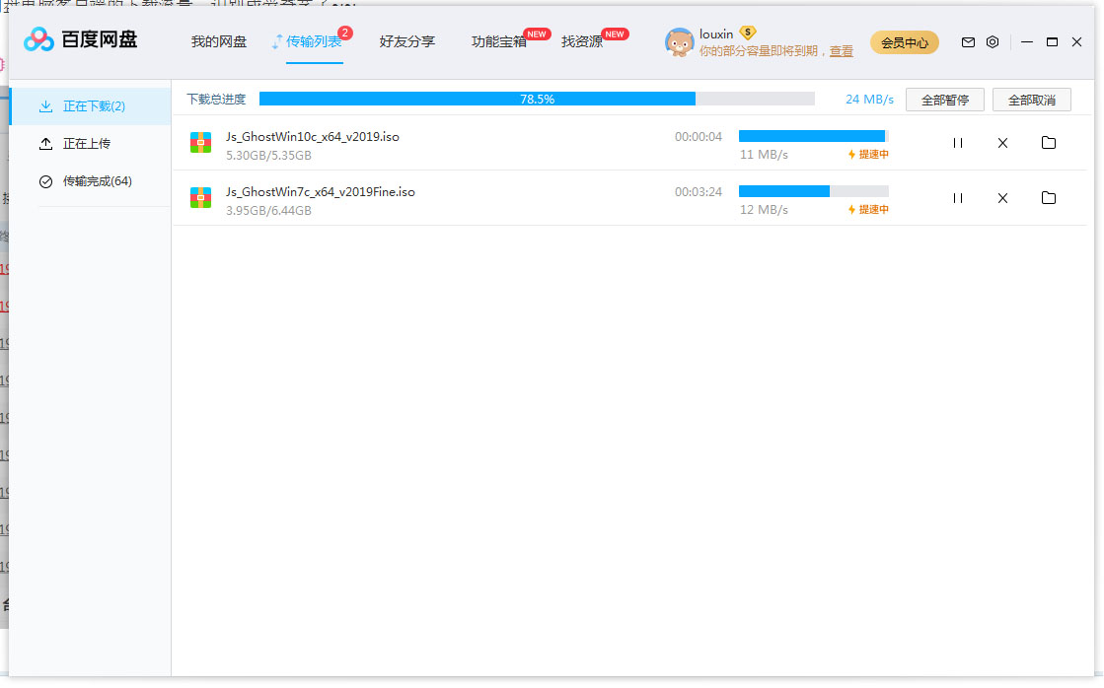Pause the Js_GhostWin10c download

958,143
